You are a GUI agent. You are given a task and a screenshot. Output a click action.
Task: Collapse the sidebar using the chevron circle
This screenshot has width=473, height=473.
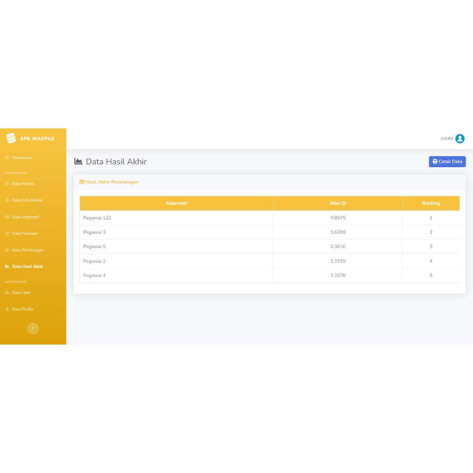33,328
